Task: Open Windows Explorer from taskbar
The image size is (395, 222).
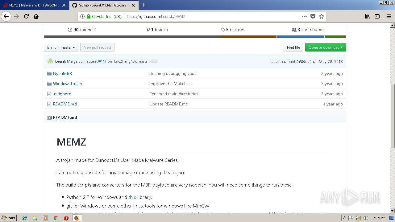Action: (x=35, y=218)
